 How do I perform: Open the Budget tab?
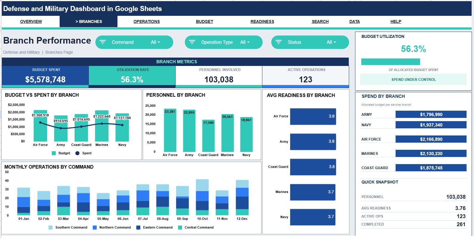205,21
